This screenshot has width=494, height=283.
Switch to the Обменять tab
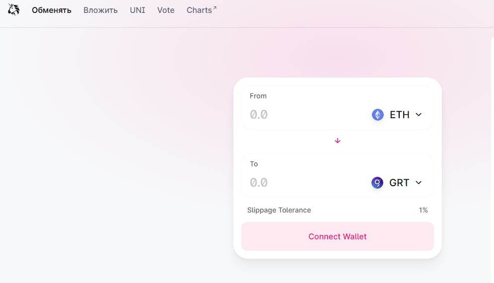click(x=51, y=10)
